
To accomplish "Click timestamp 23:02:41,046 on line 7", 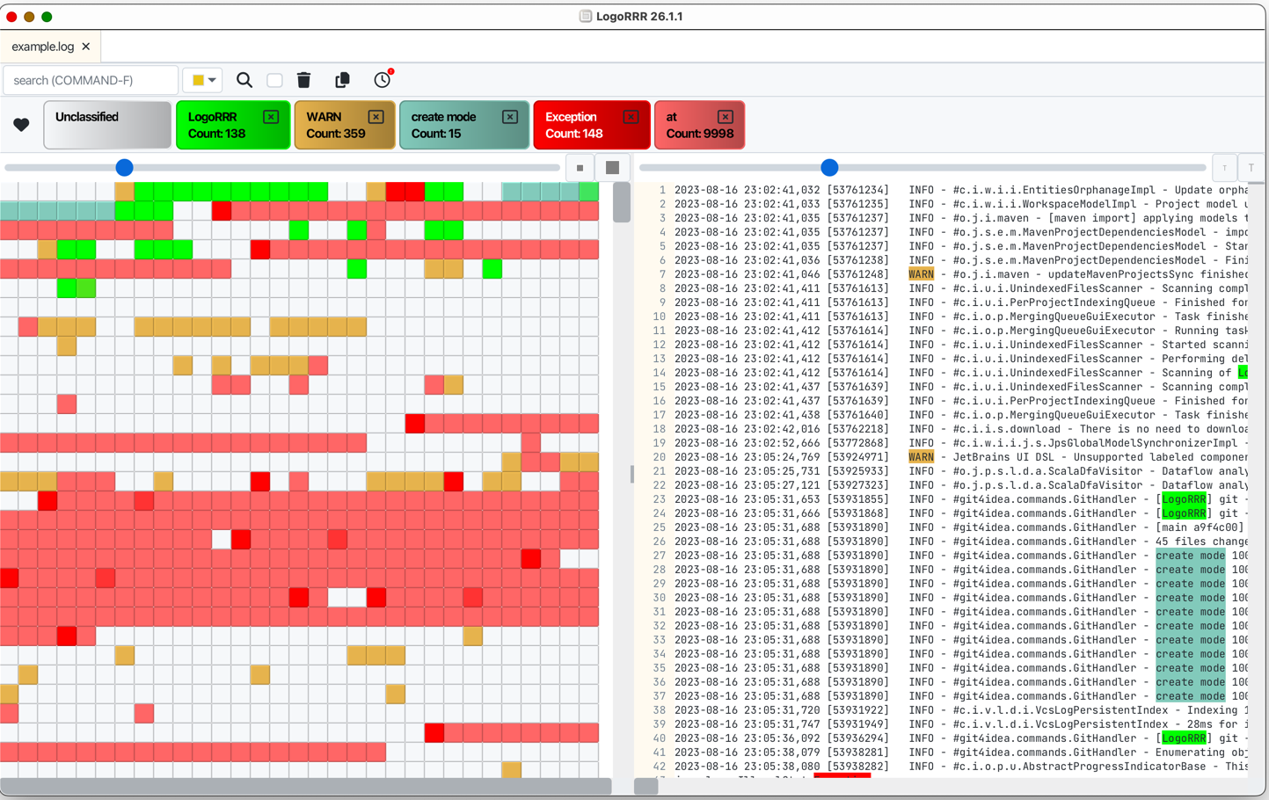I will (x=783, y=274).
